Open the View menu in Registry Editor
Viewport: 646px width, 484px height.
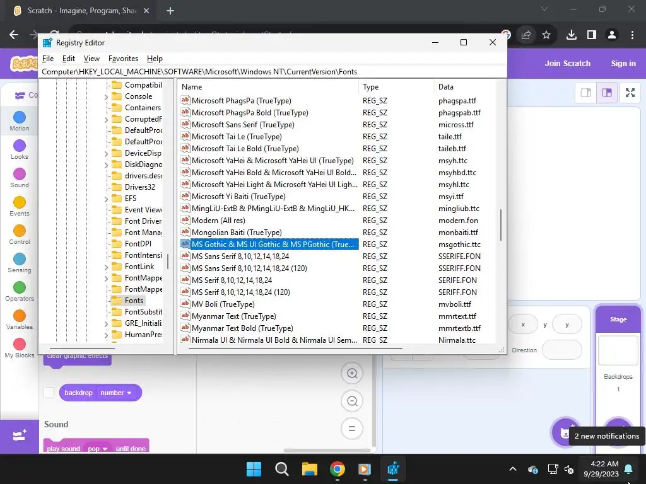[x=91, y=59]
